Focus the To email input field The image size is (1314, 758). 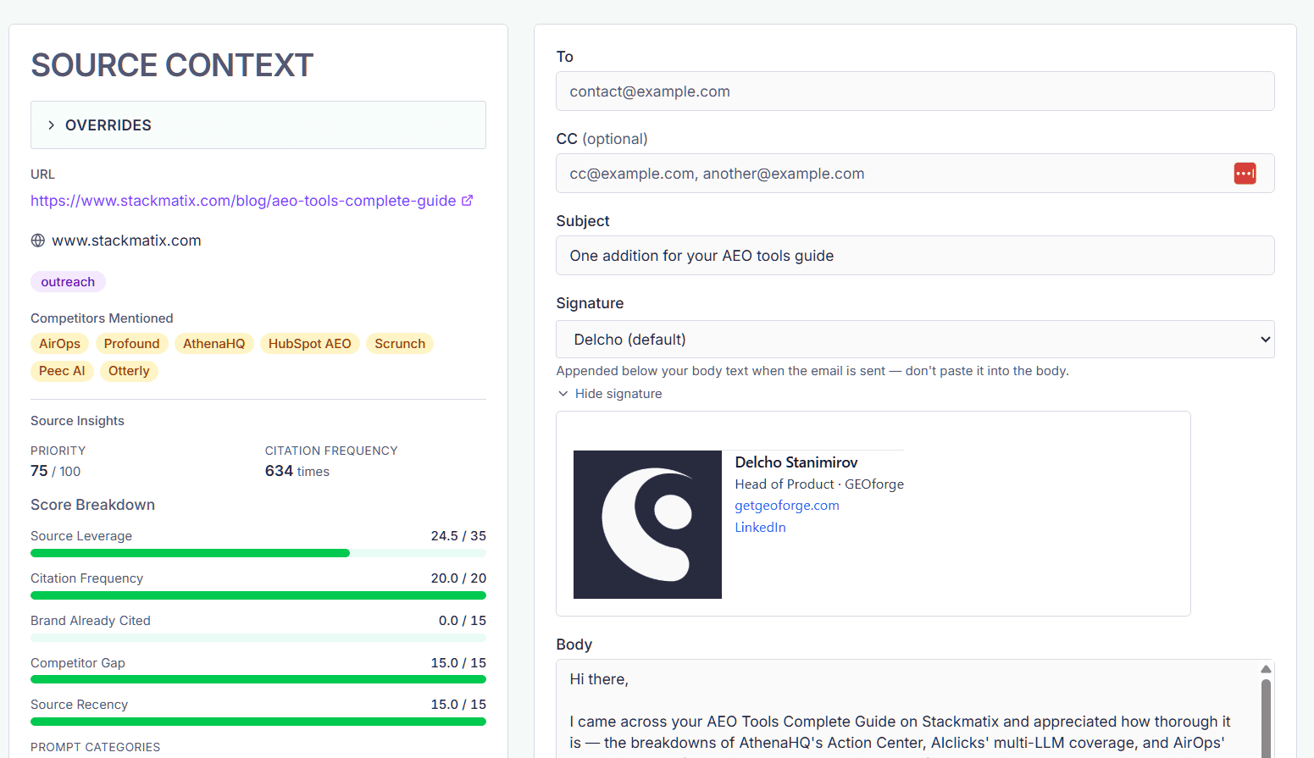tap(915, 91)
